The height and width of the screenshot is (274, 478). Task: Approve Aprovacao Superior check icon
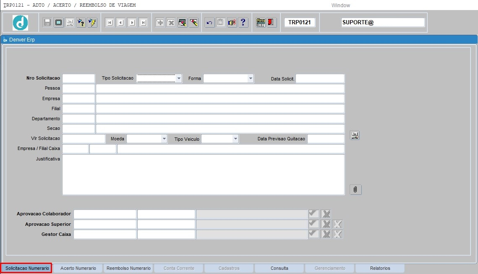click(x=313, y=224)
